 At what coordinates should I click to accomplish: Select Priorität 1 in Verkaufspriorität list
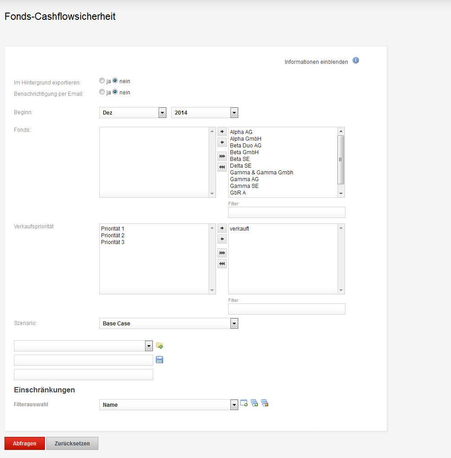[x=113, y=229]
